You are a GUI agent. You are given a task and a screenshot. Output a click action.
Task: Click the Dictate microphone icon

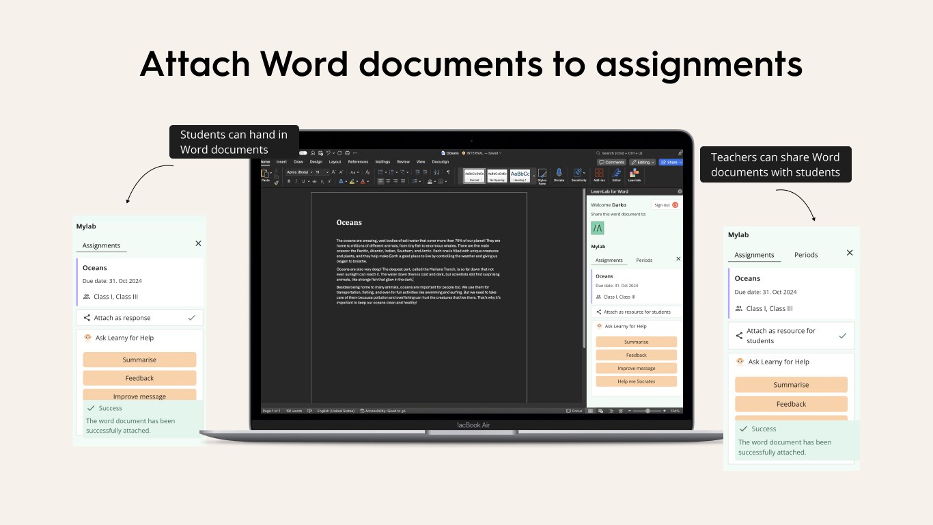click(559, 174)
